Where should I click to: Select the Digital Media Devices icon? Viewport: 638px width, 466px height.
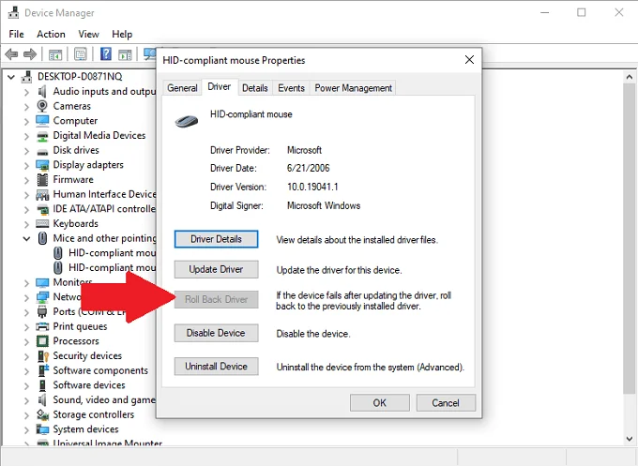[42, 136]
